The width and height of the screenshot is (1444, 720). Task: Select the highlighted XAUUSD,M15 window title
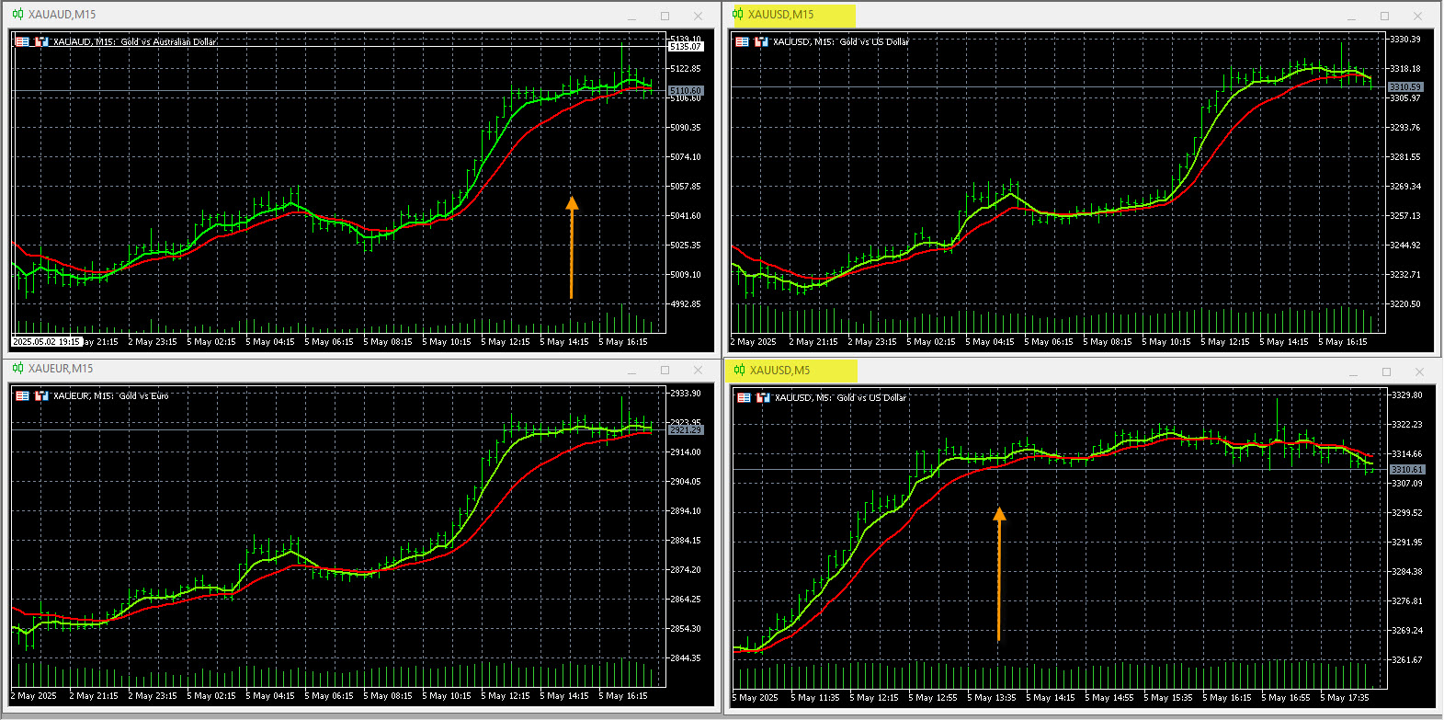click(x=780, y=15)
